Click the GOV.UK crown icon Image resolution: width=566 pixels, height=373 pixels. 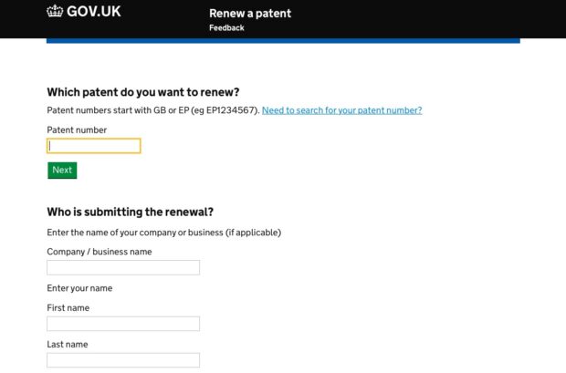tap(55, 11)
